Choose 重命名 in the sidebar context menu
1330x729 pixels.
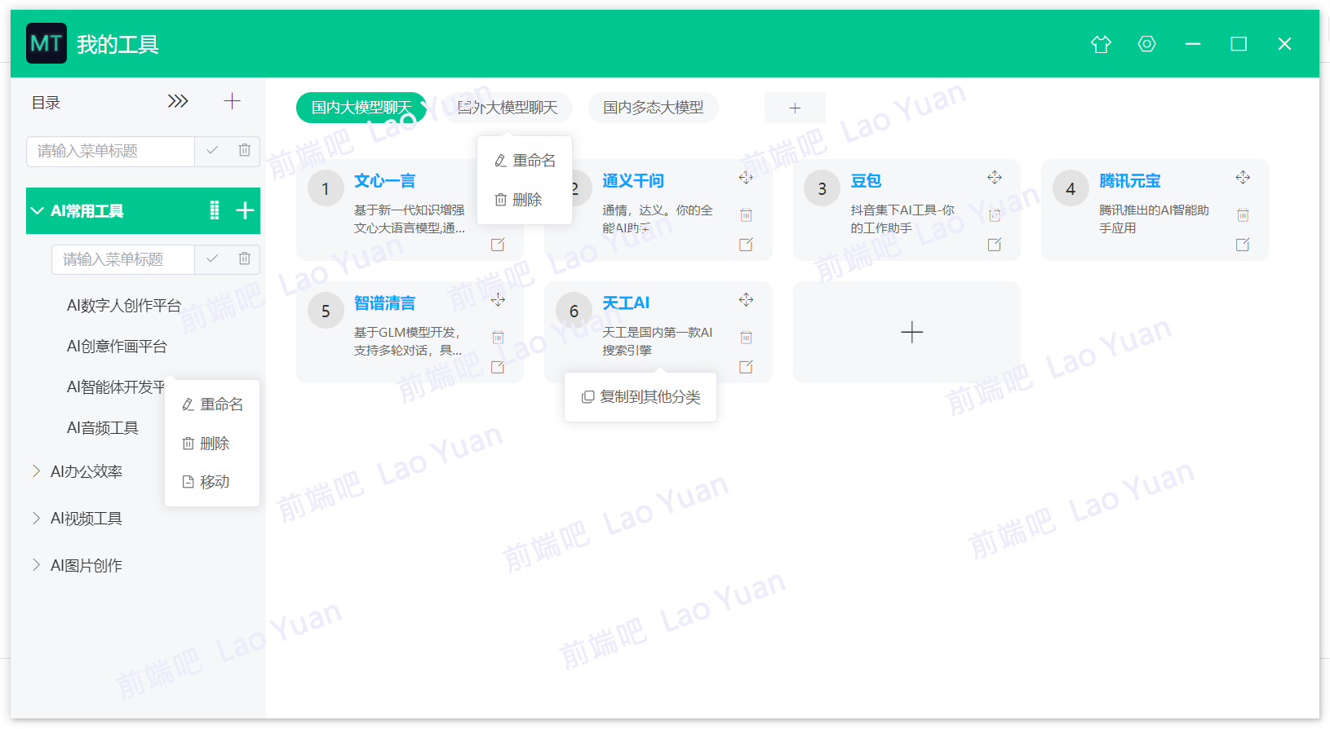click(212, 404)
